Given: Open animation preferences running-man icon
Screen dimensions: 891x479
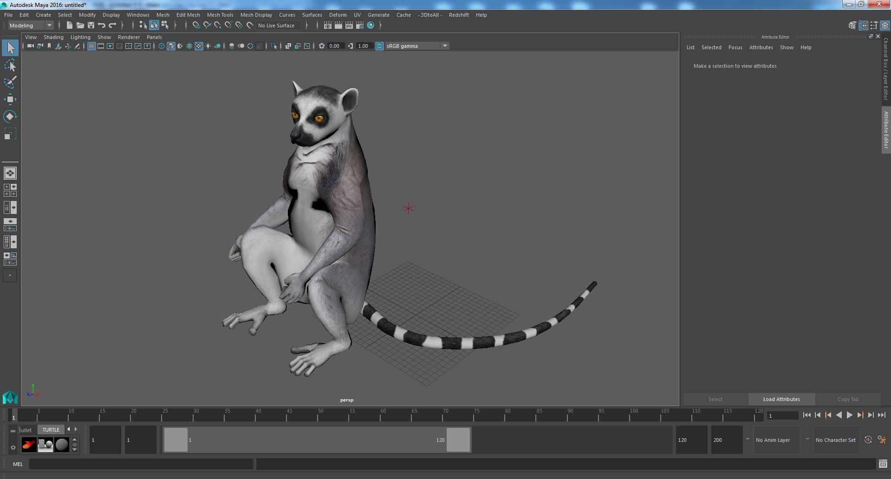Looking at the screenshot, I should pyautogui.click(x=882, y=440).
